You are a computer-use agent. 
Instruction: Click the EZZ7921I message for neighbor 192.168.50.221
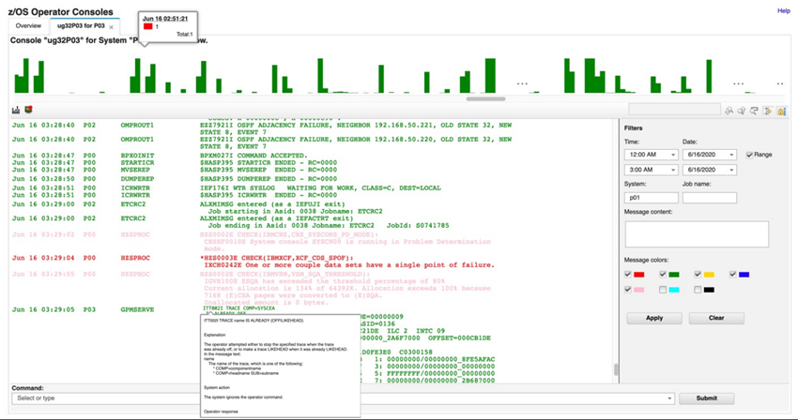tap(355, 128)
